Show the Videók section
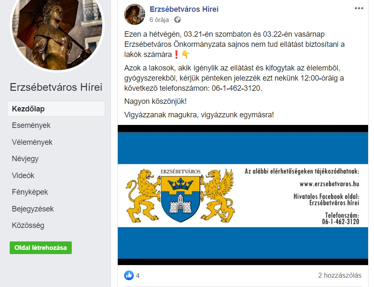374x287 pixels. (23, 176)
